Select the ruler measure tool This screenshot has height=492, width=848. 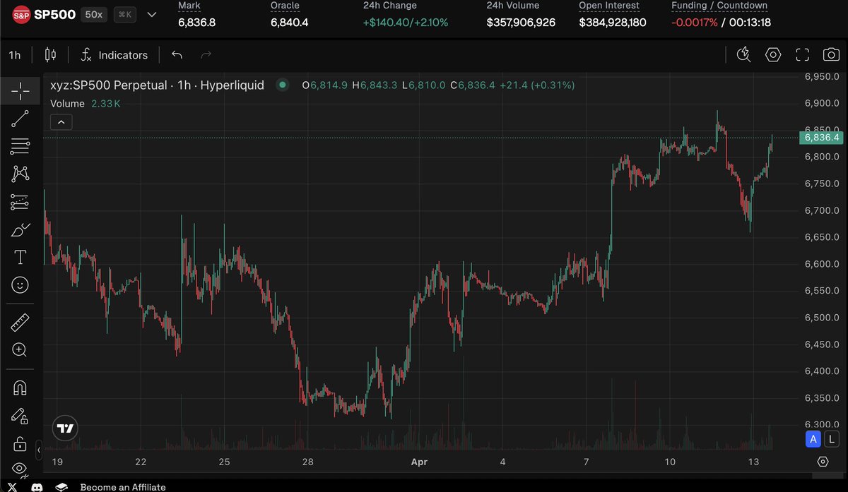20,323
